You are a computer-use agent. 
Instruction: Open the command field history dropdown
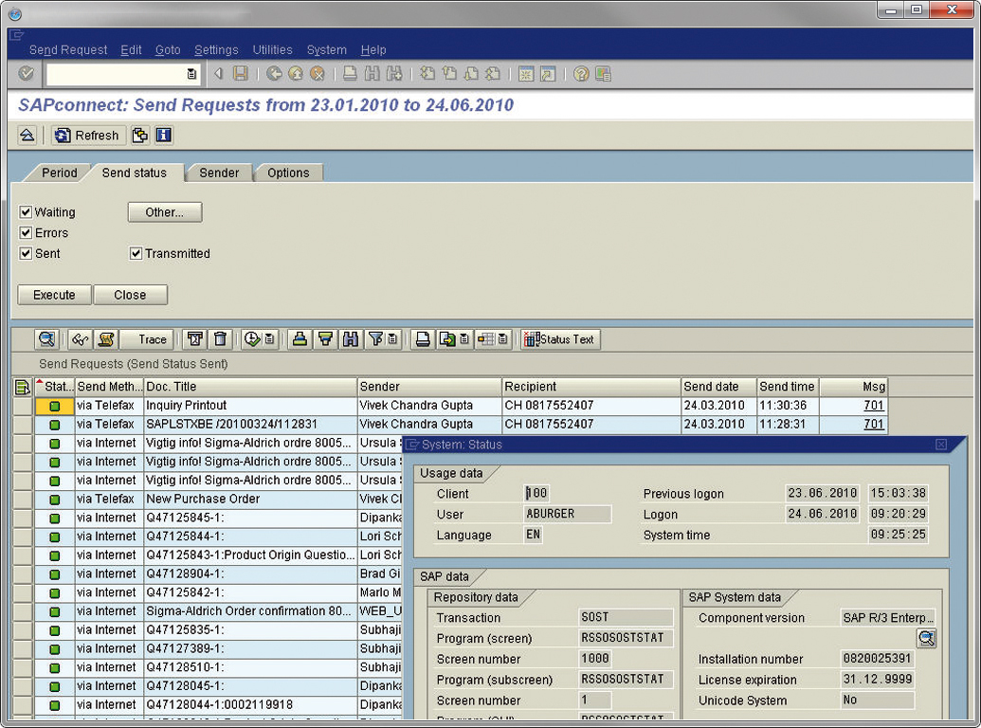click(191, 75)
